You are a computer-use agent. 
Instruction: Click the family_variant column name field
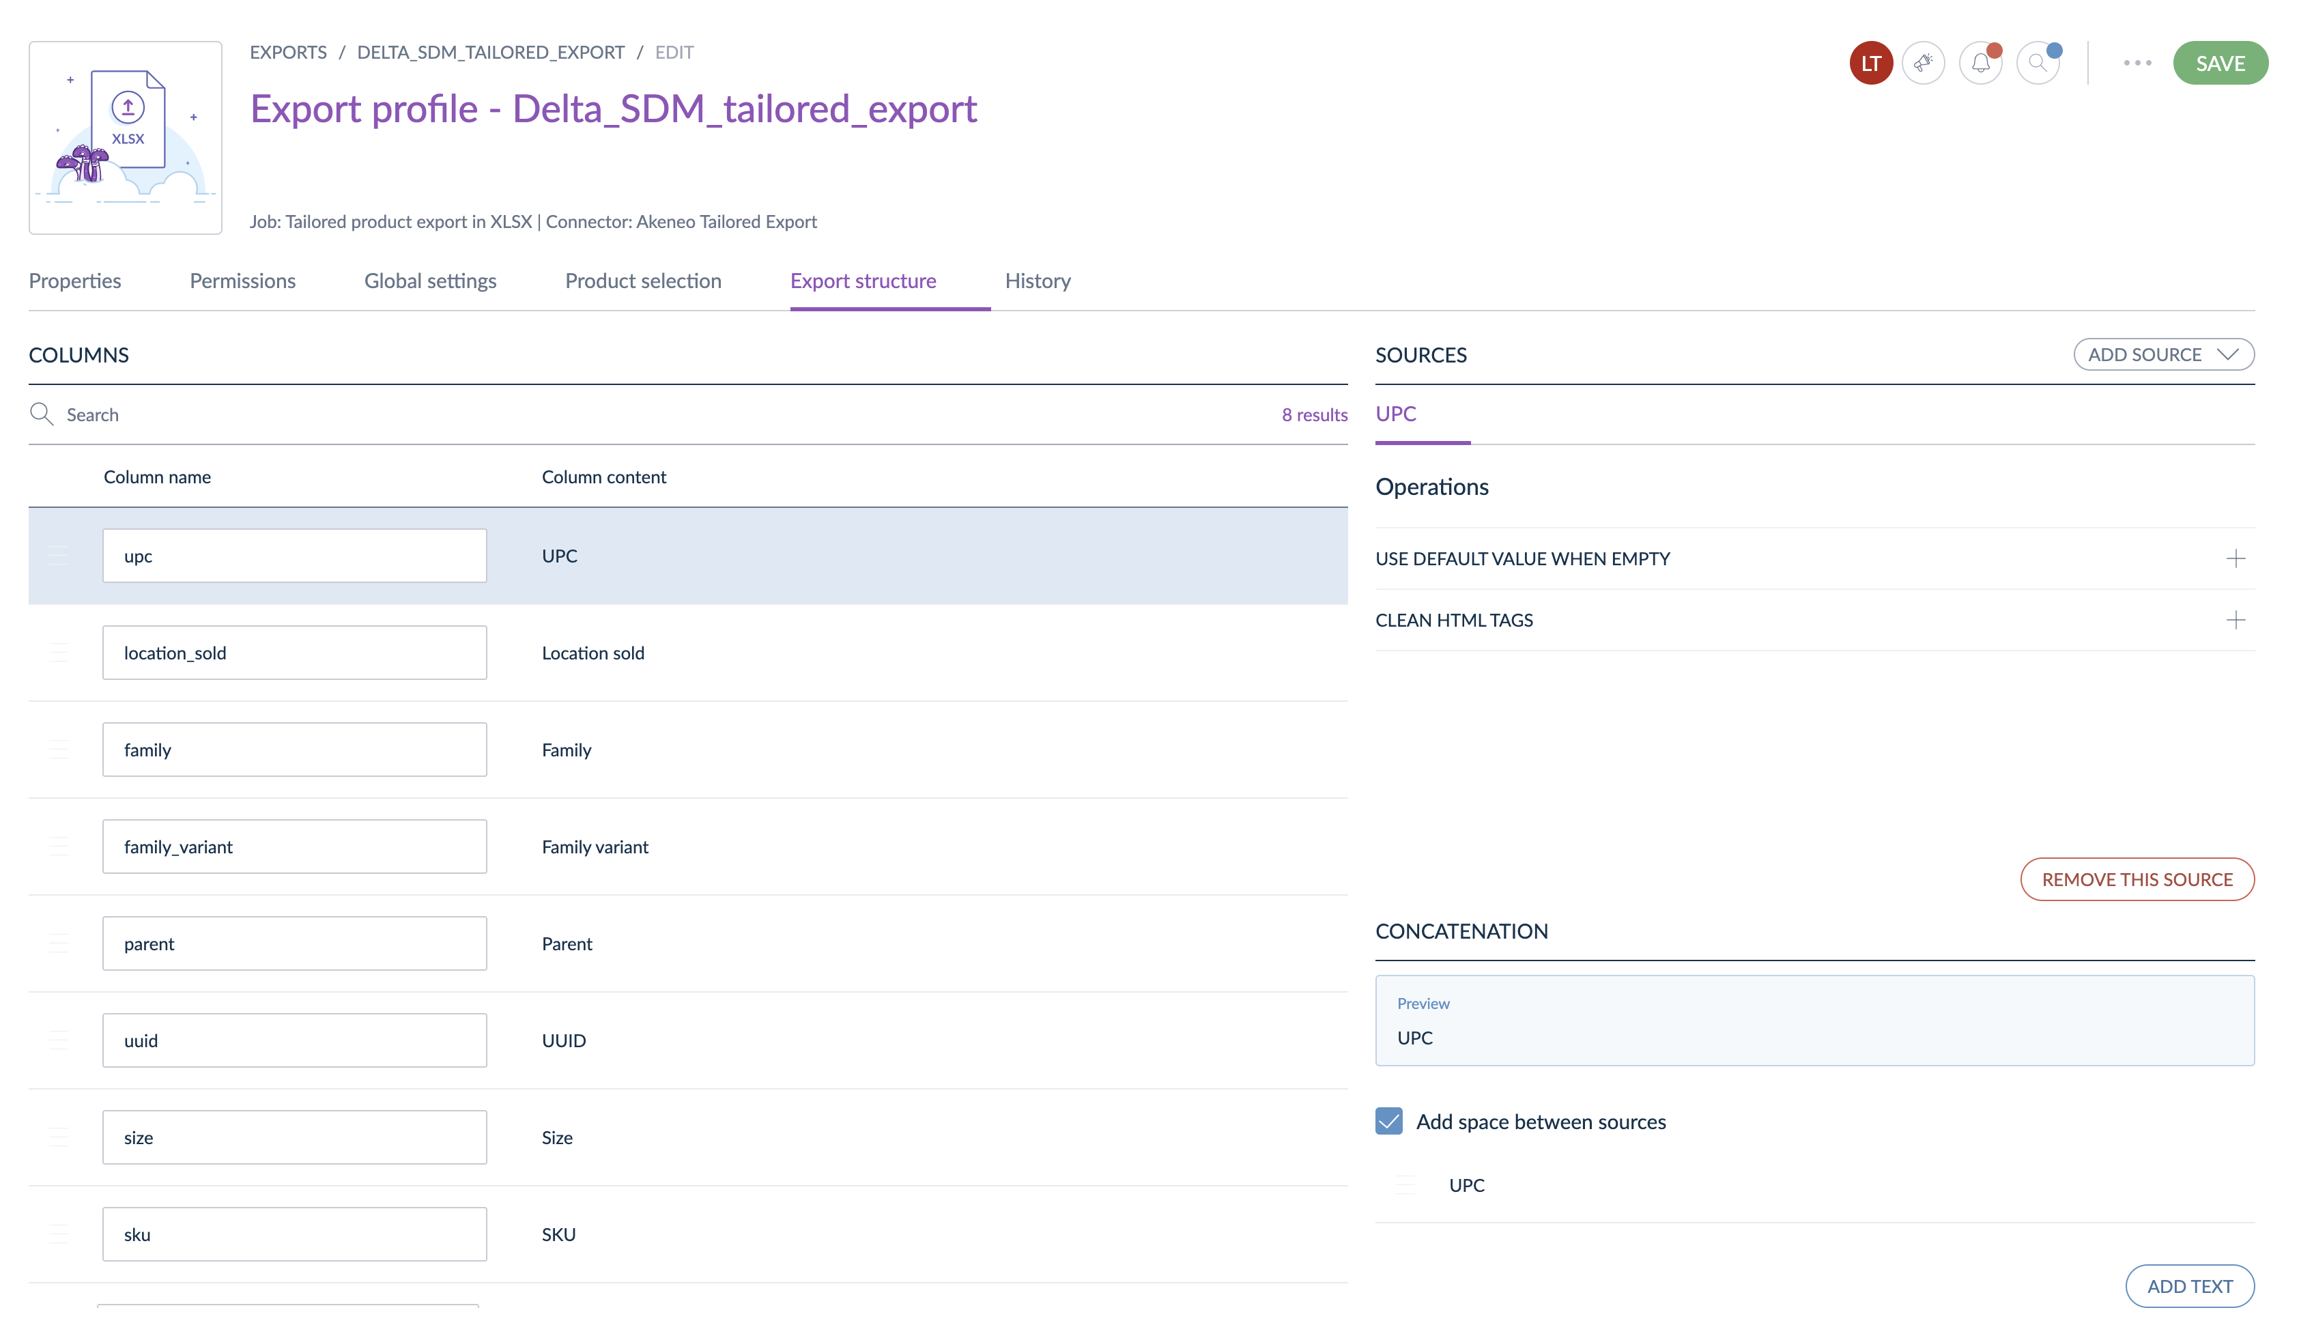(294, 847)
